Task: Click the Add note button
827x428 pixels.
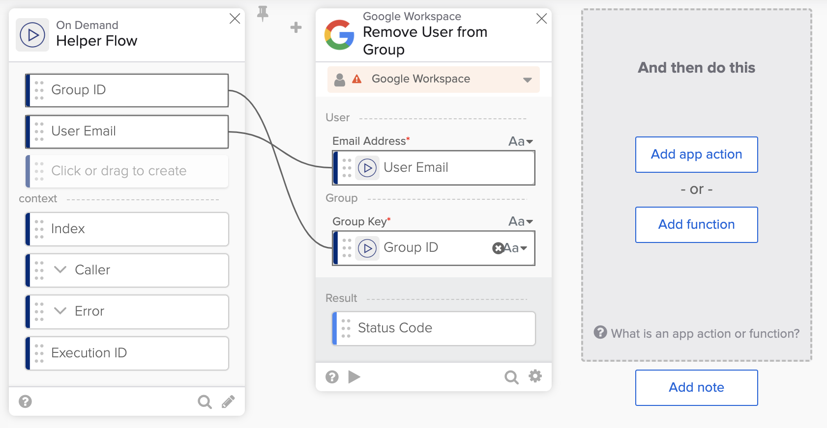Action: pyautogui.click(x=696, y=388)
